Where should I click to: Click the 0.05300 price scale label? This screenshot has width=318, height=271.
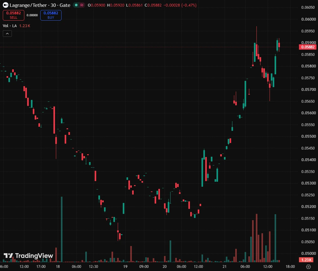coord(308,183)
